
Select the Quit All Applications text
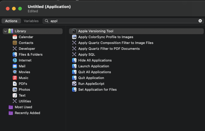pos(95,72)
